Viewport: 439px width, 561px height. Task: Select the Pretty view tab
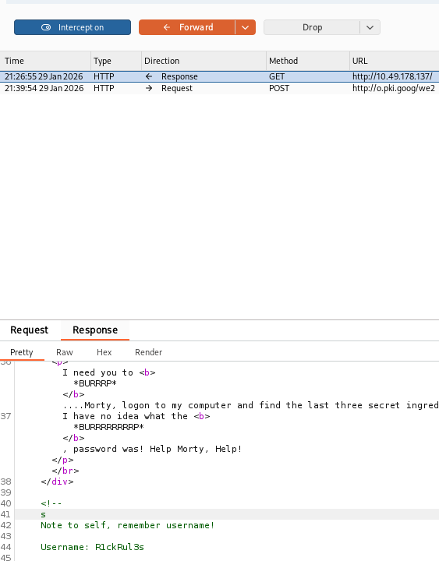tap(22, 352)
